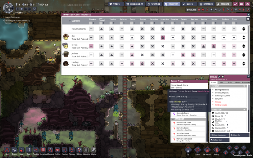Screen dimensions: 253x158
Task: Expand the Stress details arrow
Action: coord(225,116)
